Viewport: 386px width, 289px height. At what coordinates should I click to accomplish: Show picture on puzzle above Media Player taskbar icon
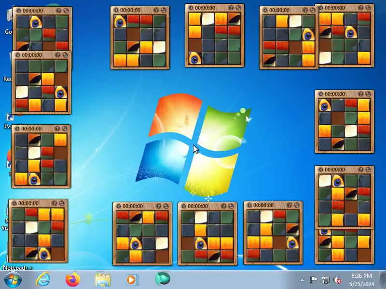[x=159, y=206]
